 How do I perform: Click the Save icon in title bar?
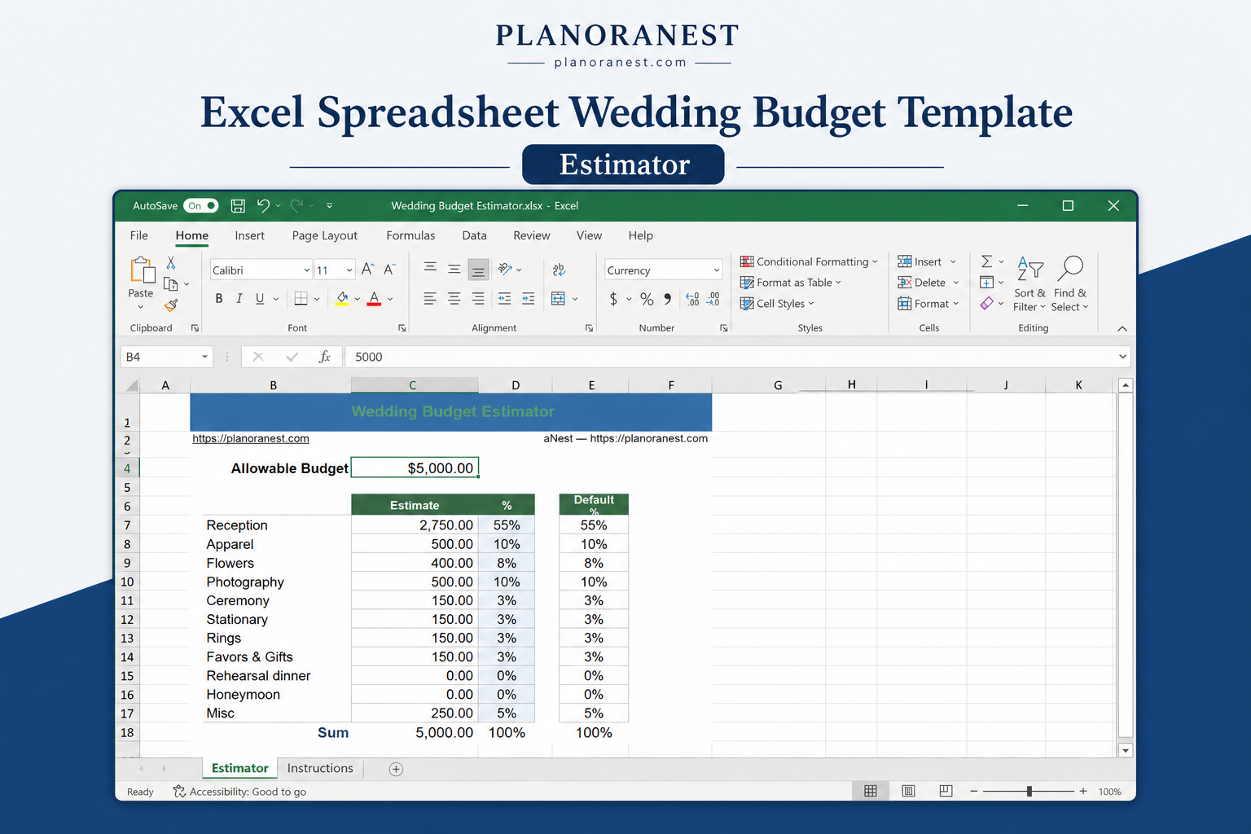tap(238, 206)
